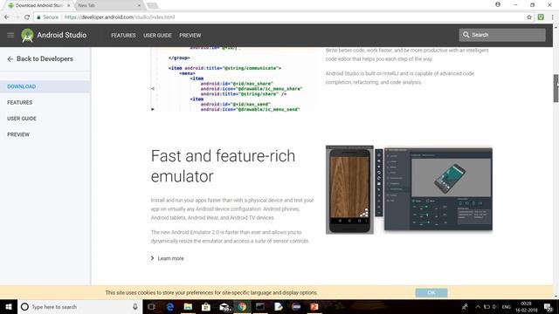Open the volume icon in system tray
Viewport: 559px width, 314px height.
[x=495, y=306]
